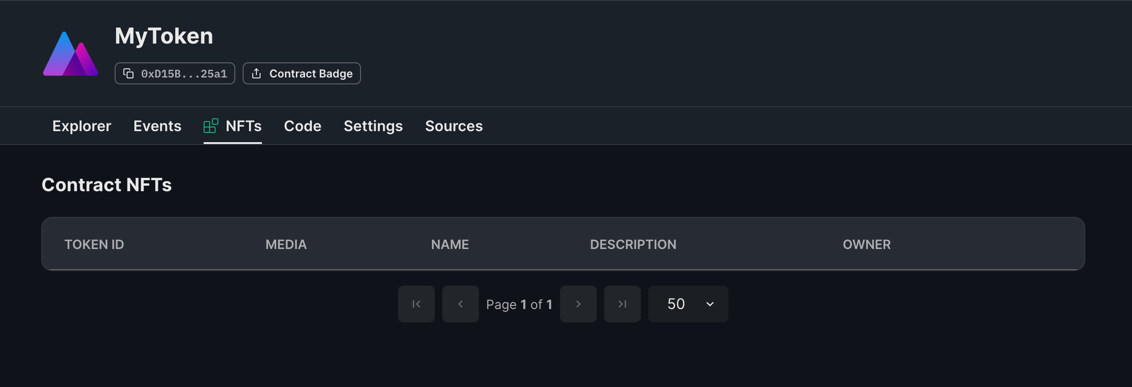Click the previous page chevron
The width and height of the screenshot is (1132, 387).
pos(460,304)
